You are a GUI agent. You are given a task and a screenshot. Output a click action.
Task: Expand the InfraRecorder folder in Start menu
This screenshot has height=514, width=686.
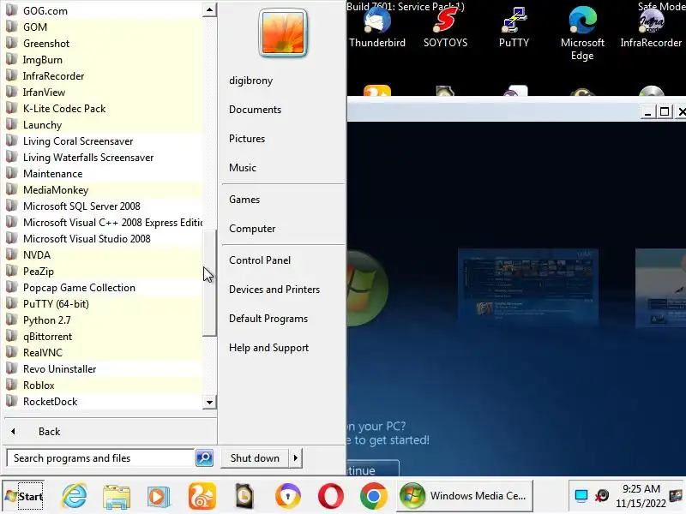(103, 75)
